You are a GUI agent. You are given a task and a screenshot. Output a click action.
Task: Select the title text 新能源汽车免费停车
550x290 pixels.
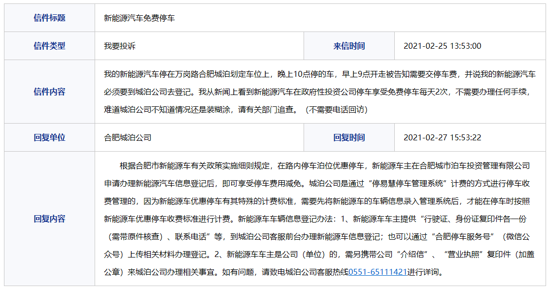(x=139, y=18)
